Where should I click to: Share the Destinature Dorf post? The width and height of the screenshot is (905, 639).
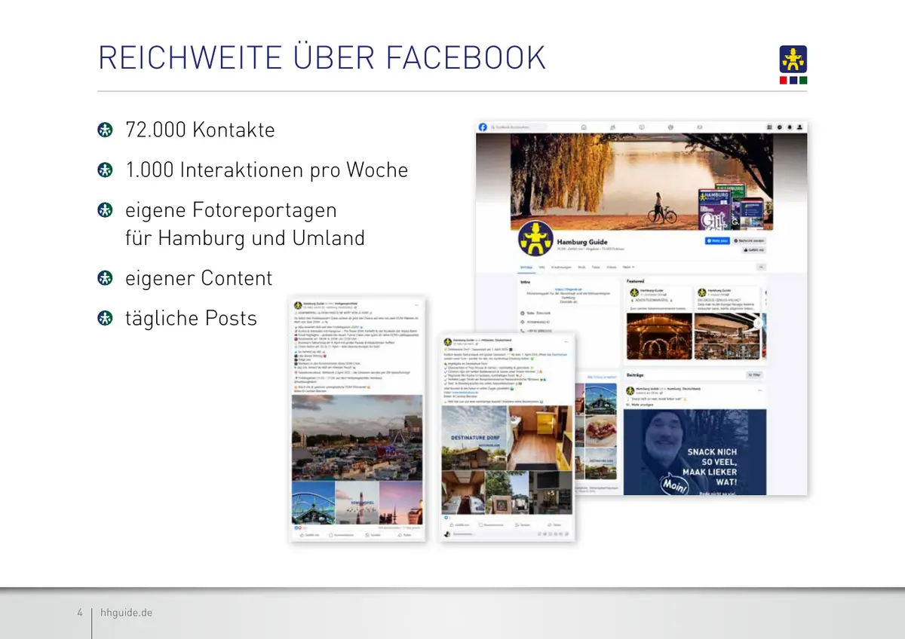554,525
